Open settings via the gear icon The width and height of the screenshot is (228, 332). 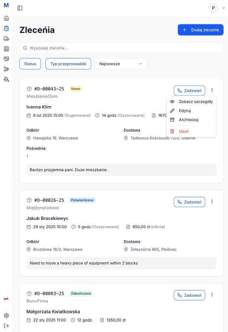click(x=6, y=316)
